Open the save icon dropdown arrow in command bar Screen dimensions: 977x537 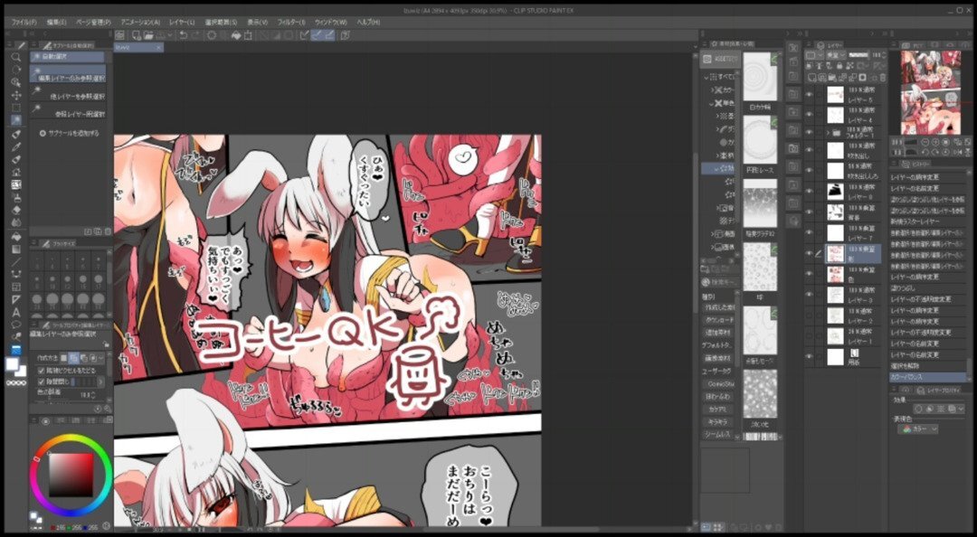click(x=170, y=35)
